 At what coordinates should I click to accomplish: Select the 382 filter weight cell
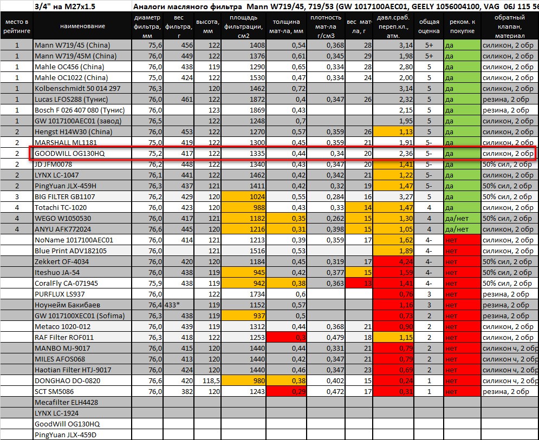(x=179, y=391)
